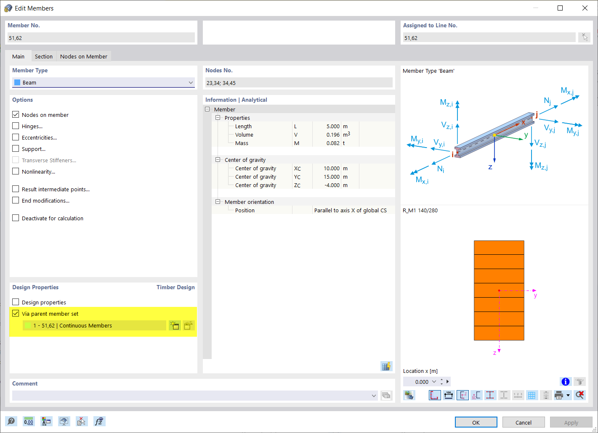The width and height of the screenshot is (598, 433).
Task: Toggle the principal axes y-z icon
Action: click(x=462, y=395)
